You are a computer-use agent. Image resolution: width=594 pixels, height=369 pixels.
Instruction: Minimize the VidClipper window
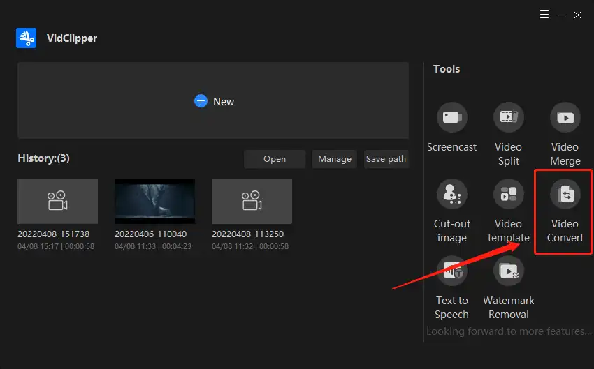pyautogui.click(x=561, y=15)
